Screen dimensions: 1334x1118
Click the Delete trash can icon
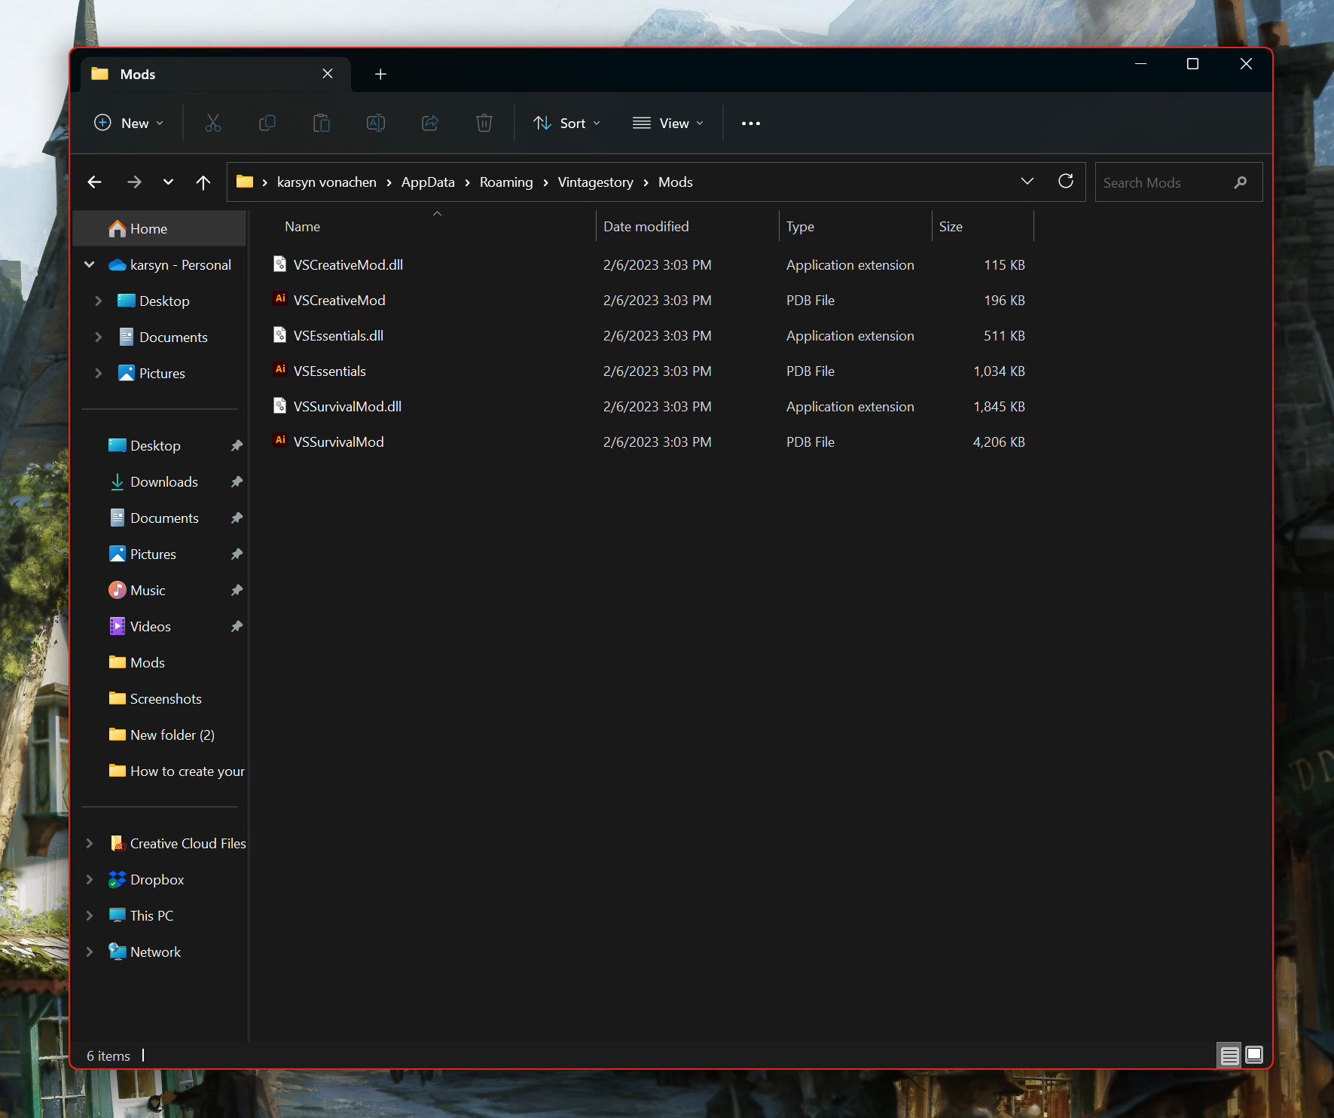click(x=484, y=123)
